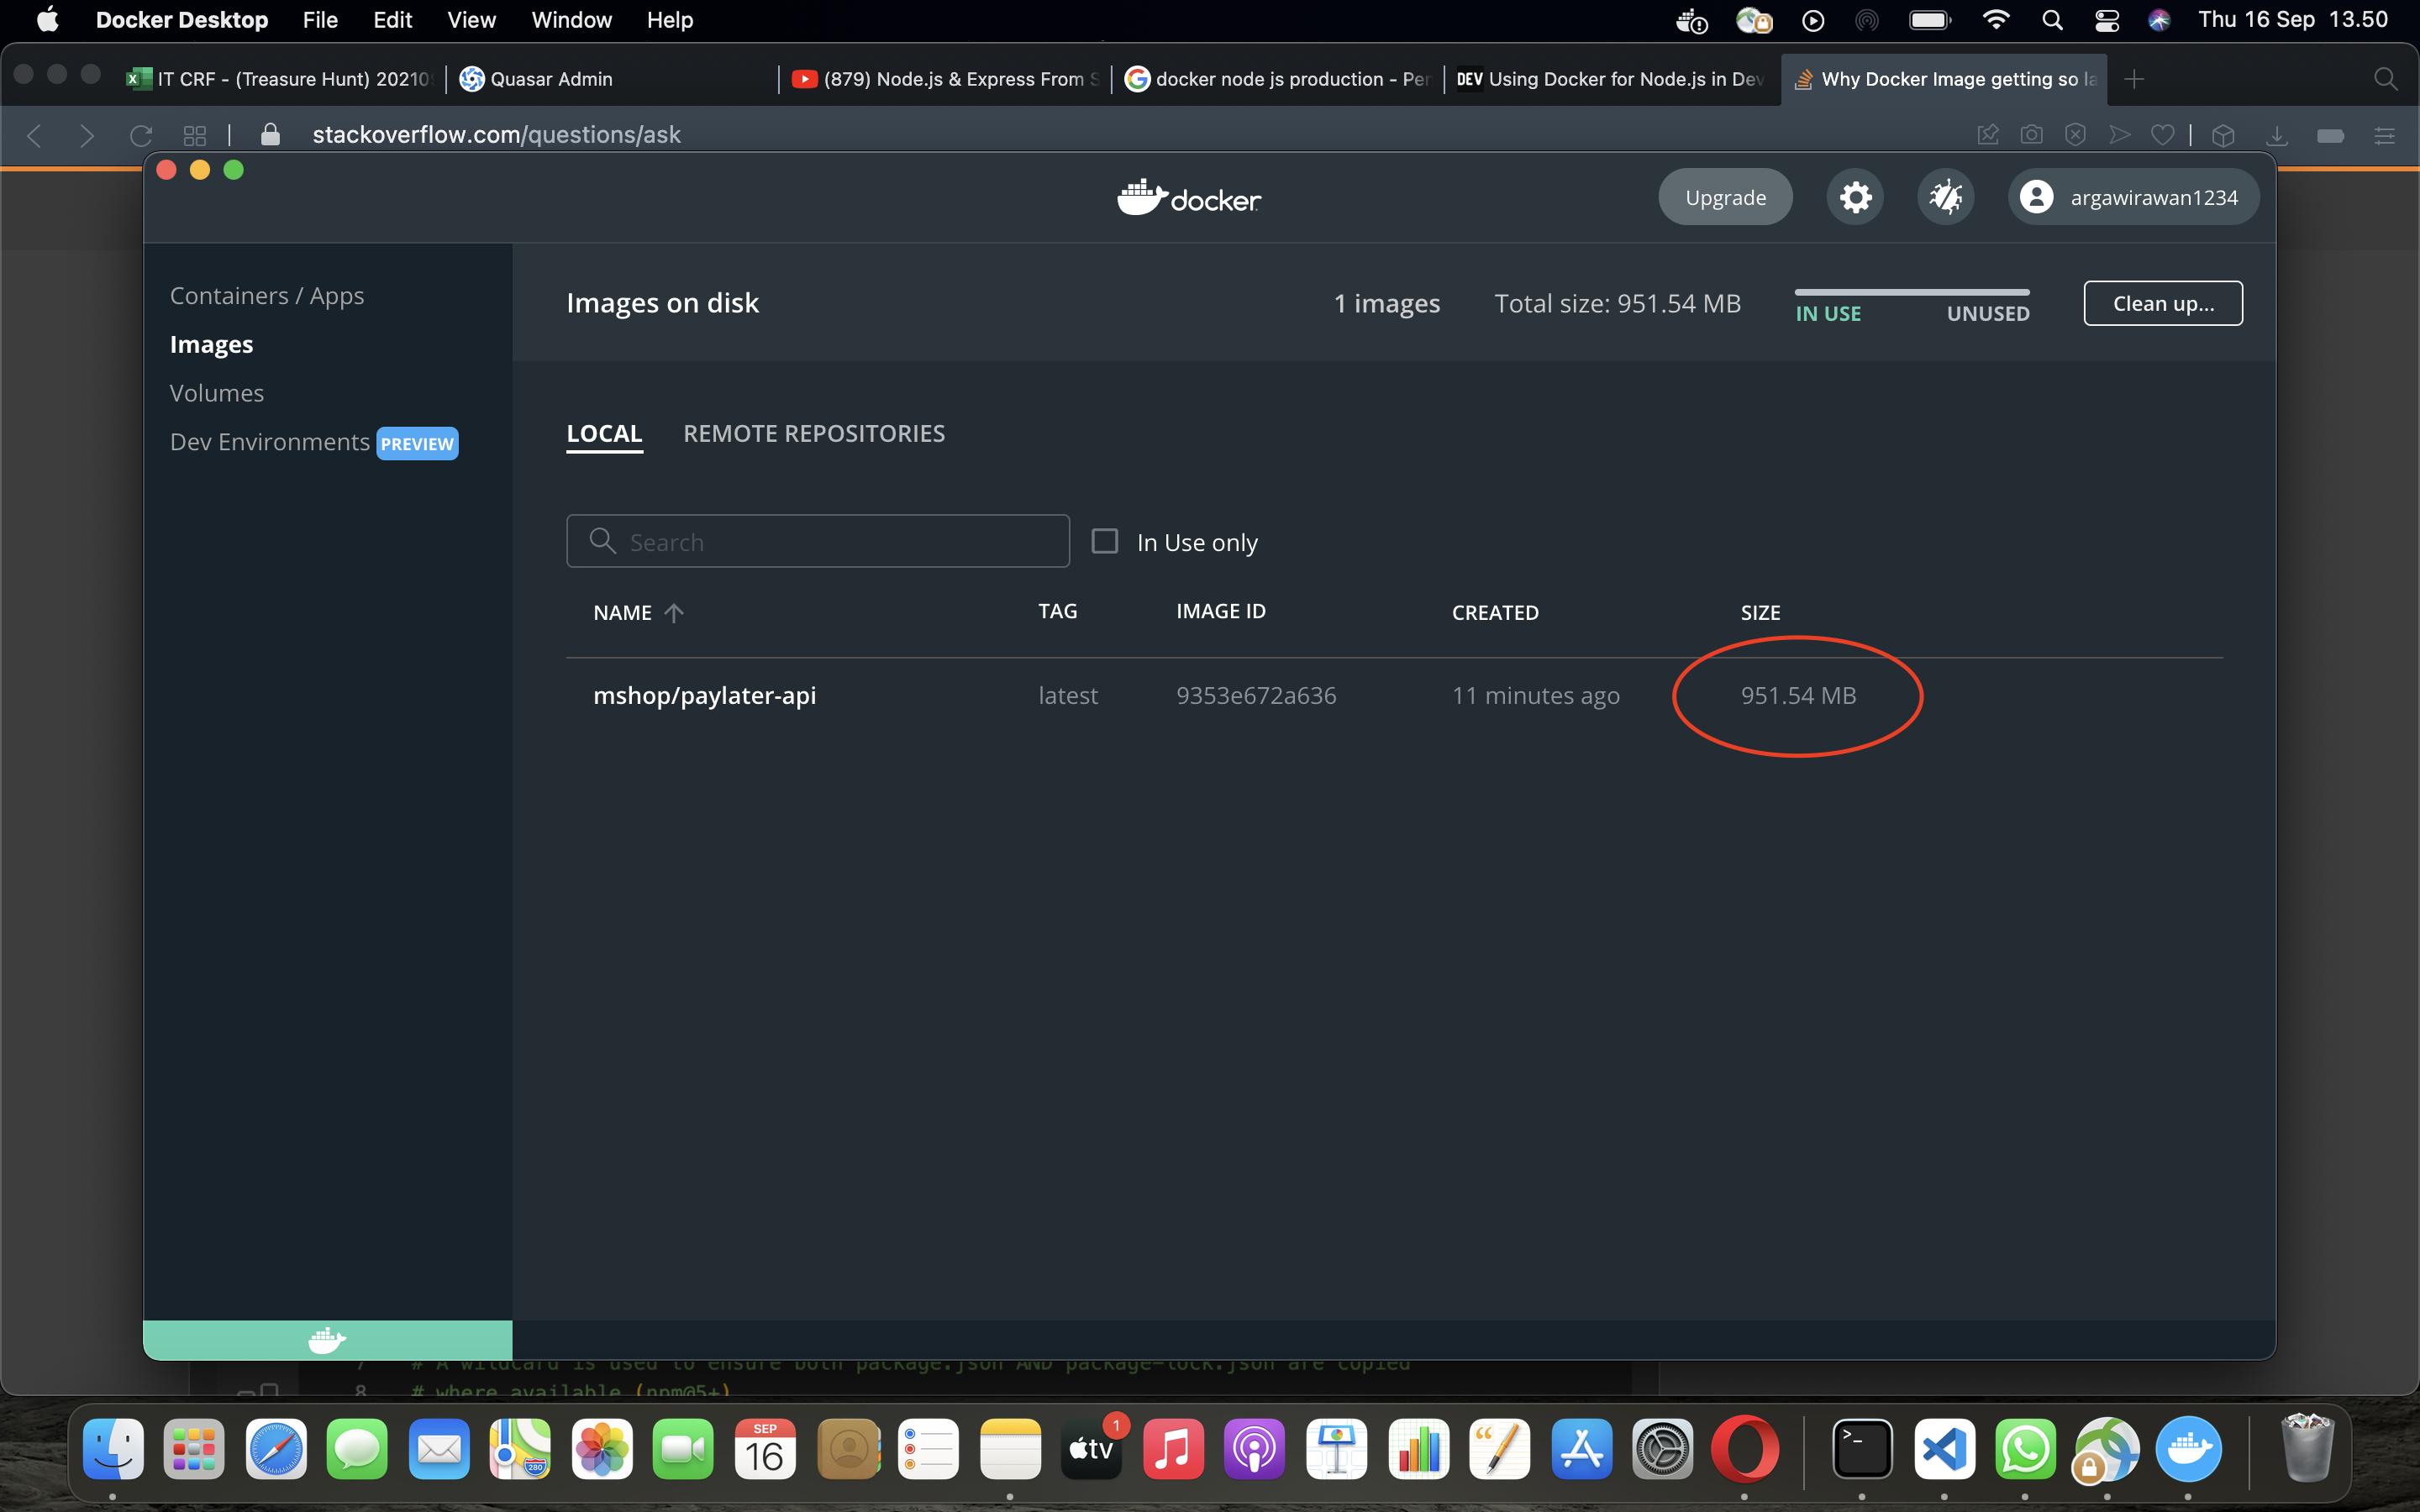Open WhatsApp from the Dock
Image resolution: width=2420 pixels, height=1512 pixels.
pos(2026,1449)
